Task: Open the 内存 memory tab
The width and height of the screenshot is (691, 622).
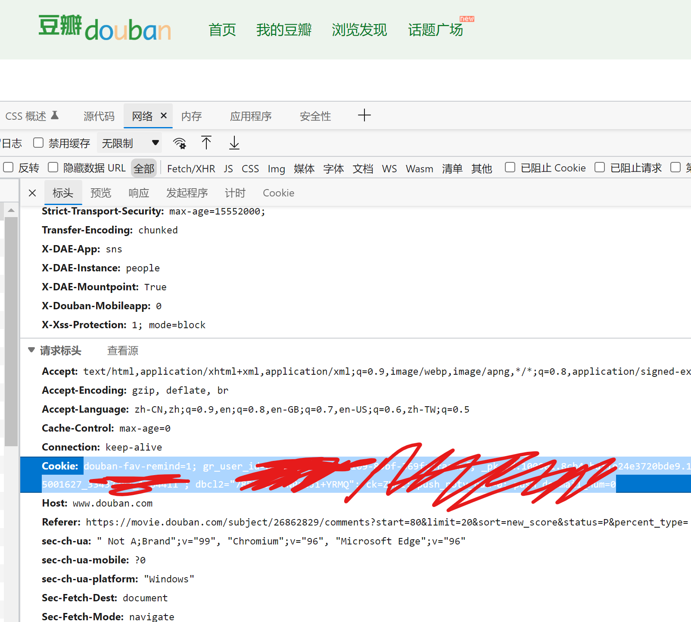Action: coord(192,116)
